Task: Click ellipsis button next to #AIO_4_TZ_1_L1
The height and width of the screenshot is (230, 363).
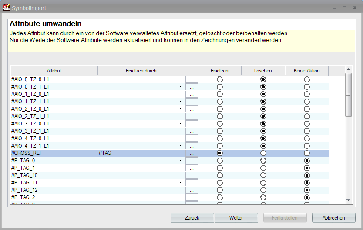Action: point(192,146)
